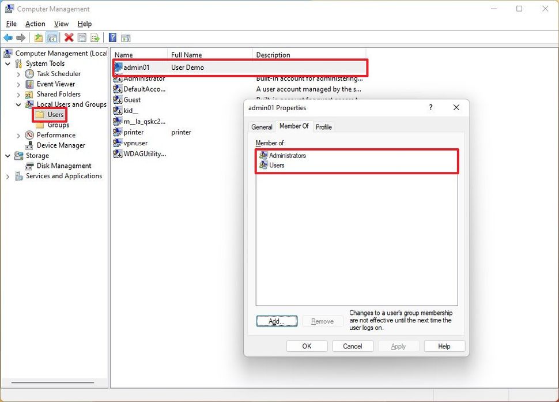Toggle the console tree pane icon
This screenshot has height=402, width=559.
point(52,37)
